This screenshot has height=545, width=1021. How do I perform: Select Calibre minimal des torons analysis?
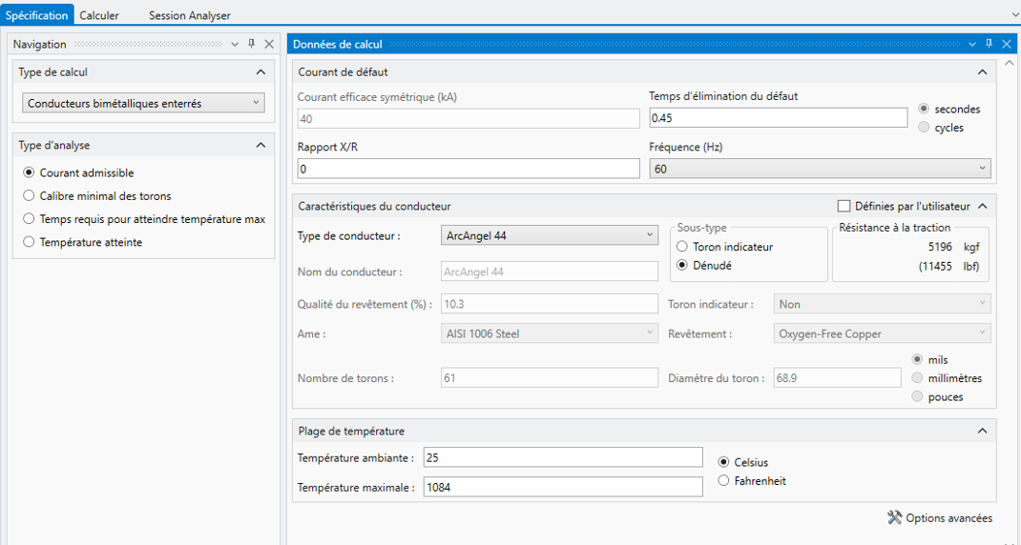(28, 195)
